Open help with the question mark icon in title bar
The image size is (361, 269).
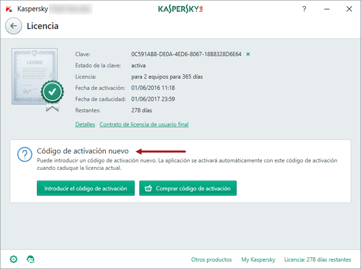304,9
